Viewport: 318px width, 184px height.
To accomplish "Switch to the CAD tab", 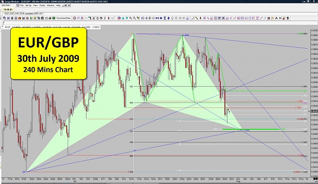I will (12, 13).
